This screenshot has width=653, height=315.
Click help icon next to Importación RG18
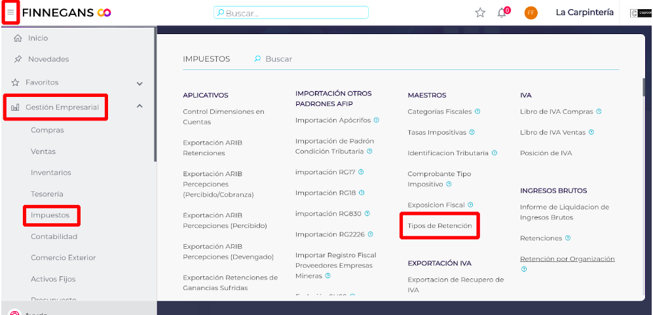[362, 193]
